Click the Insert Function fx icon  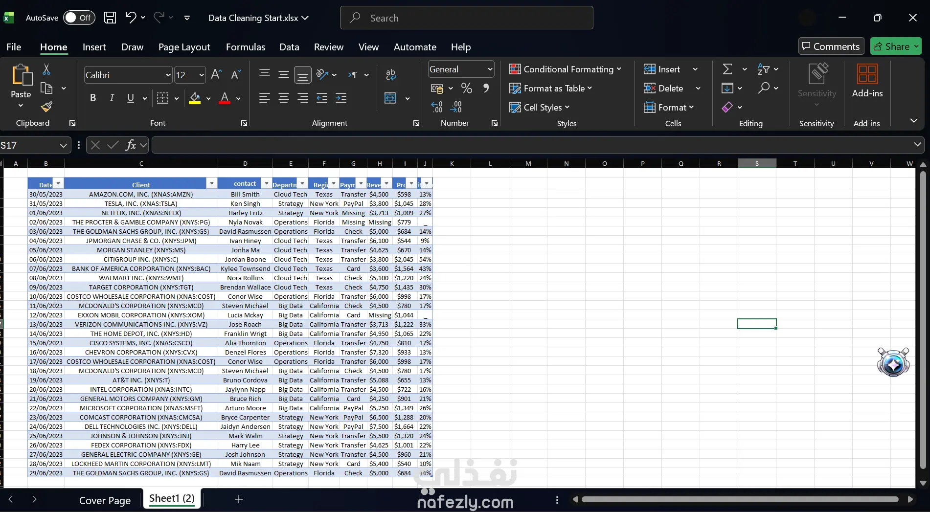(x=131, y=145)
